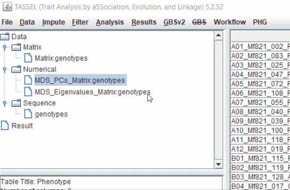Viewport: 290px width, 190px height.
Task: Click table row A08_Mf821_040
Action: tap(261, 111)
